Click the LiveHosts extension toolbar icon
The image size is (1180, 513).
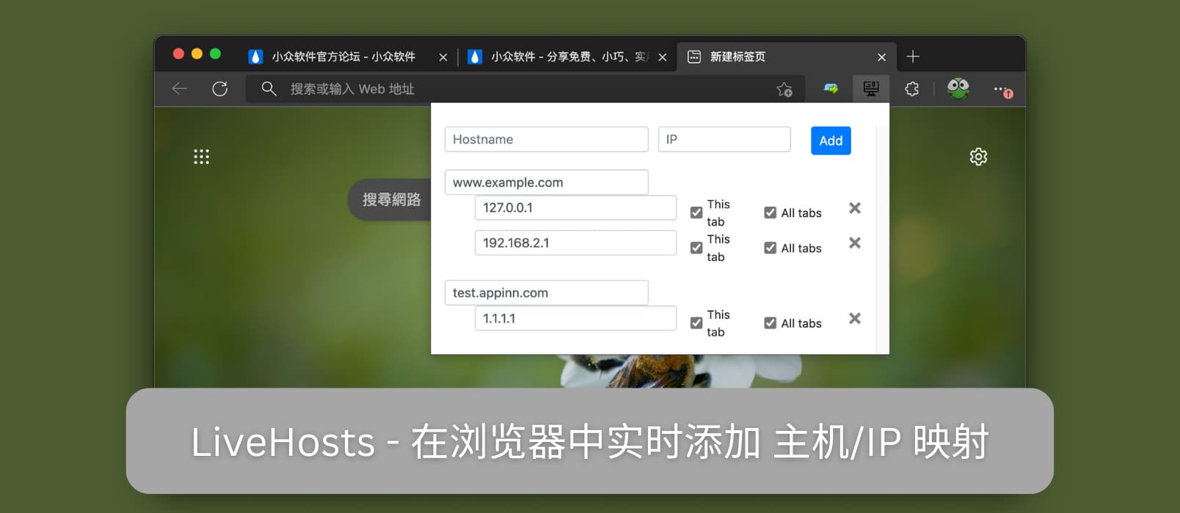click(x=871, y=89)
